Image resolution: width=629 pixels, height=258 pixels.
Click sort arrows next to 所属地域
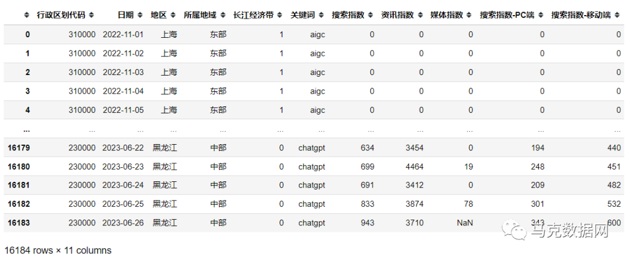(222, 15)
